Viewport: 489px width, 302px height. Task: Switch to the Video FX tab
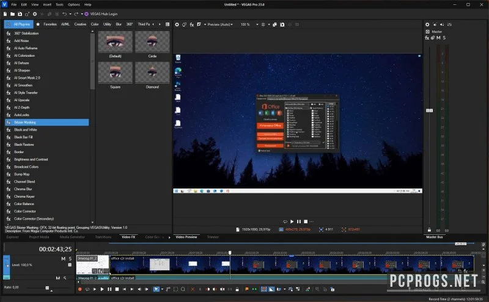(128, 237)
